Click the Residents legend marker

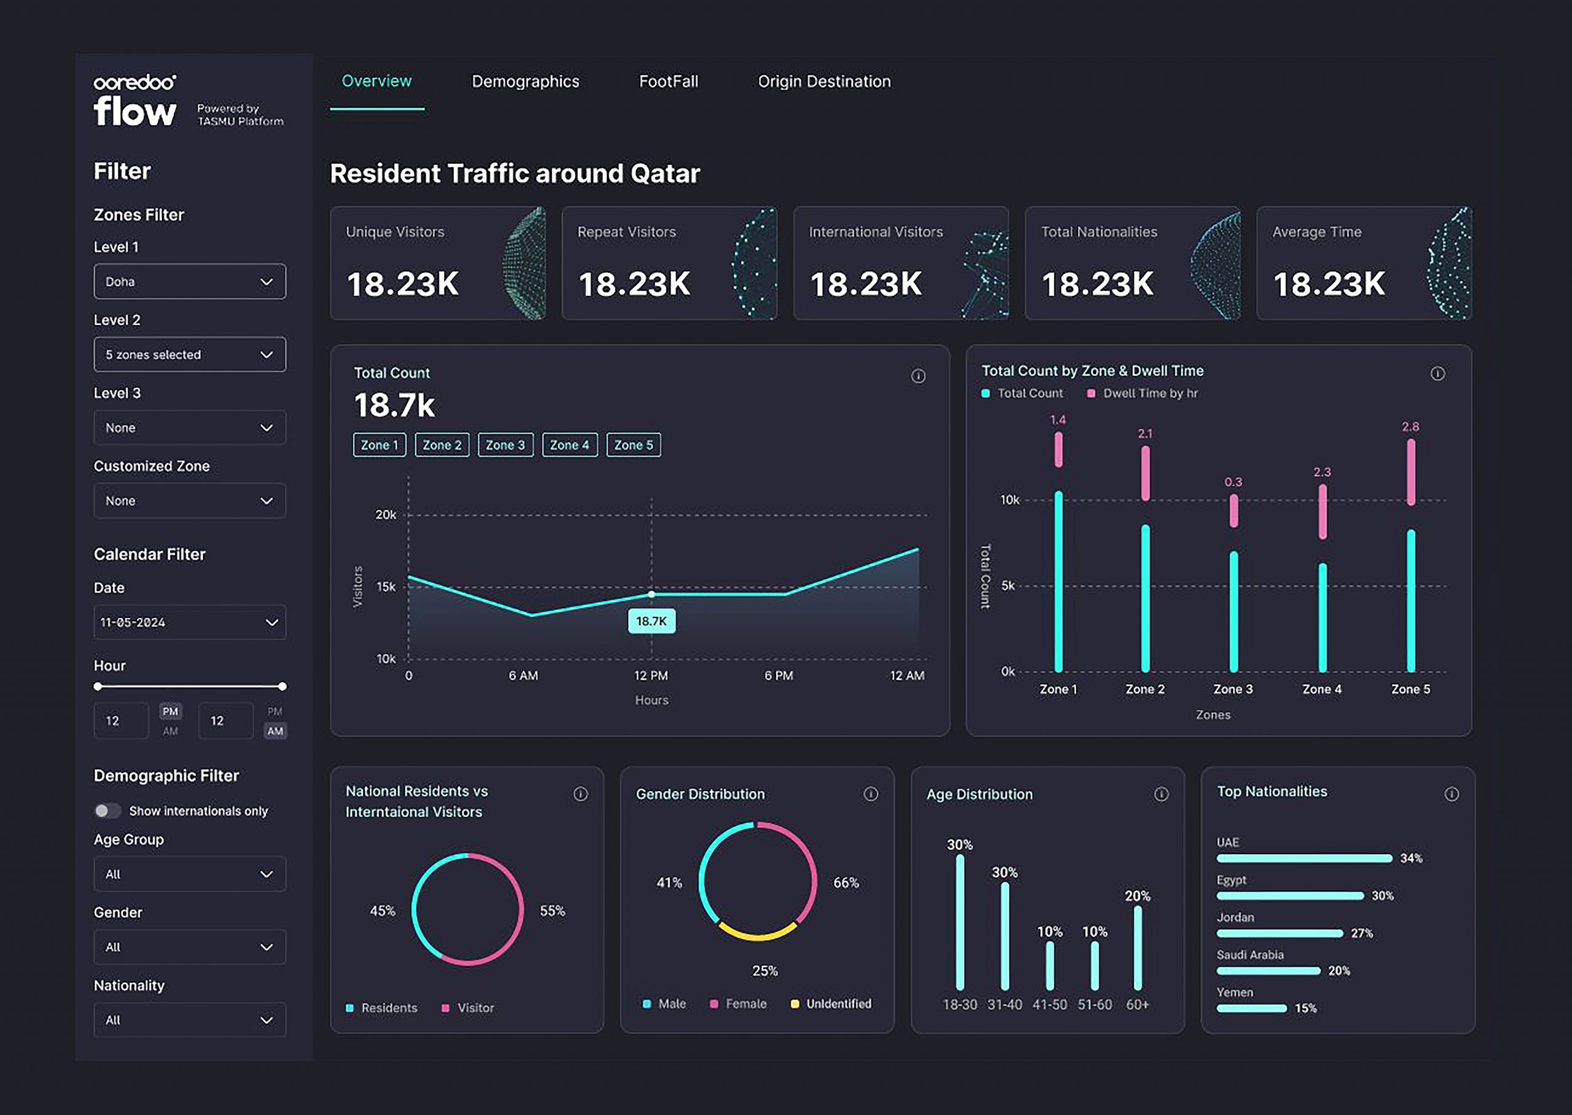350,1008
